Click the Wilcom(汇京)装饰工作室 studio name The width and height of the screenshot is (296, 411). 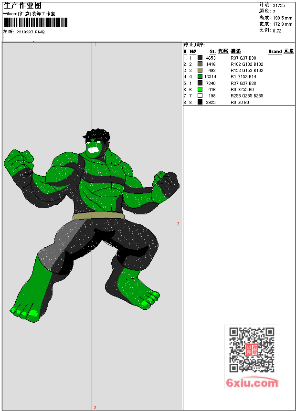29,14
